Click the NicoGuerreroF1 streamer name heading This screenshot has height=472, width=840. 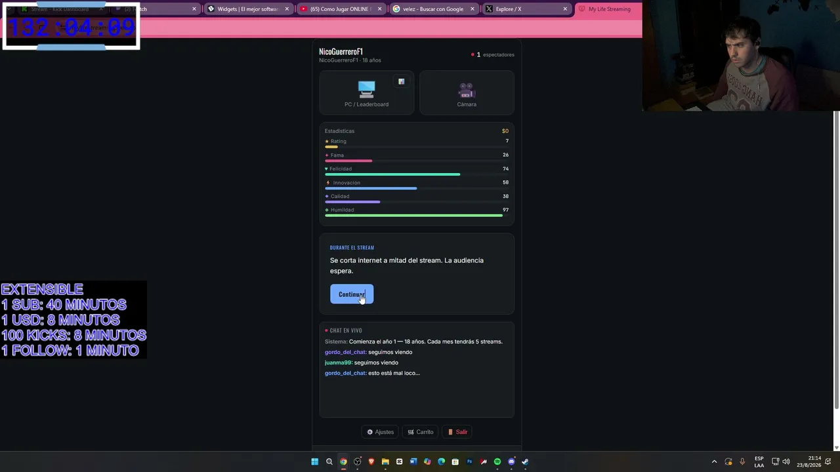click(x=341, y=52)
